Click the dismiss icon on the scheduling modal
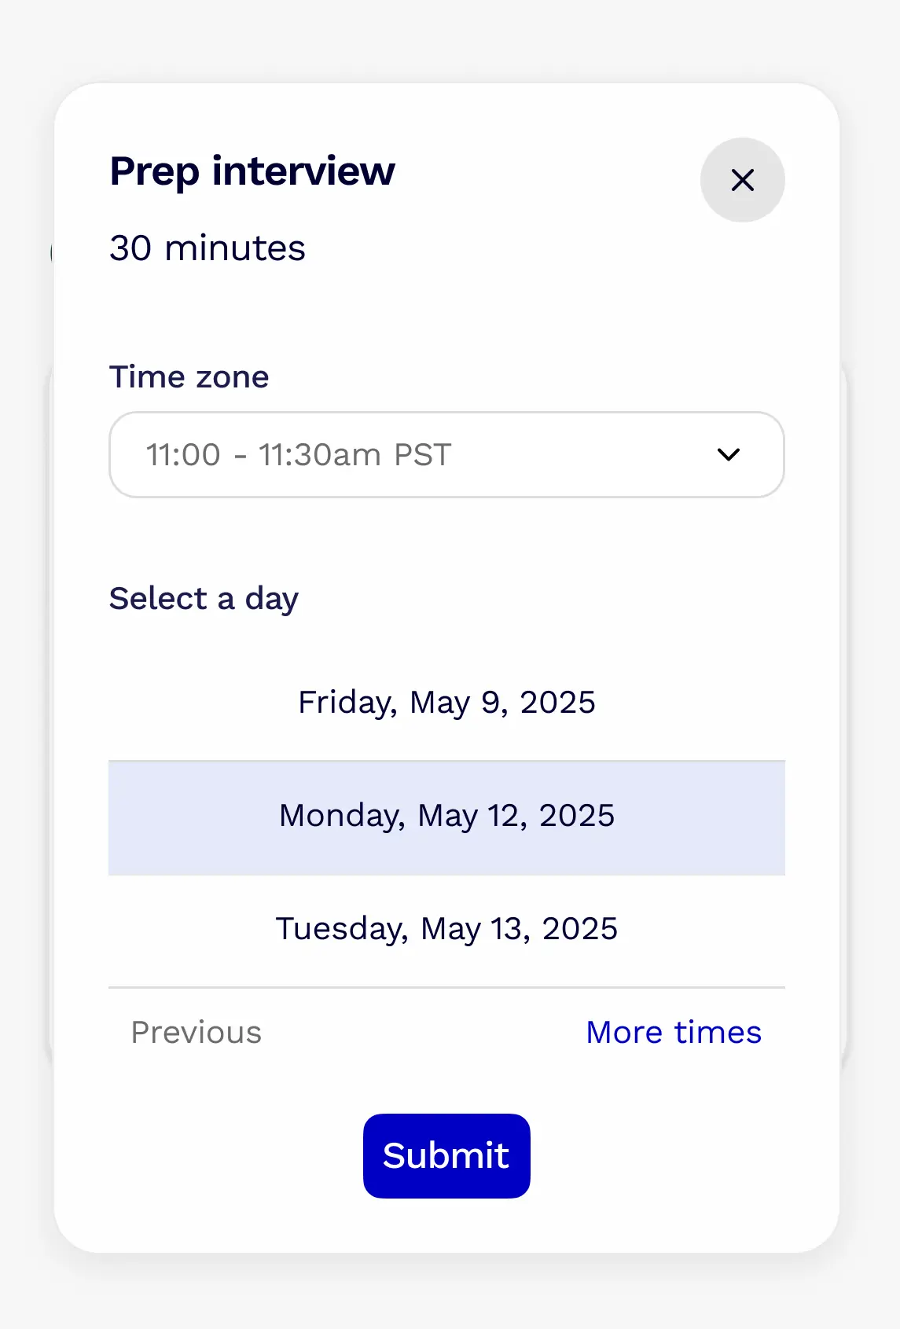The image size is (900, 1329). [742, 180]
